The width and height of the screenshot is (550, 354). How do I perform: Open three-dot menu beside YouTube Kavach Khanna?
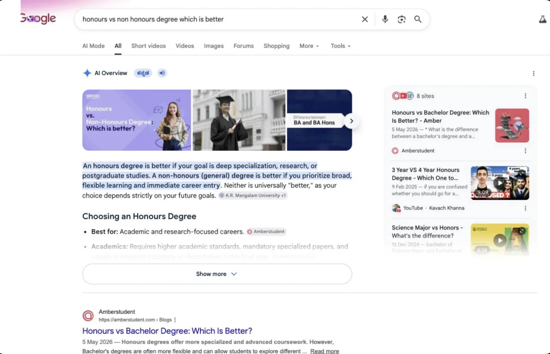pos(525,208)
